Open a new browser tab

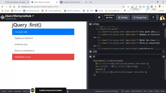tap(91, 2)
